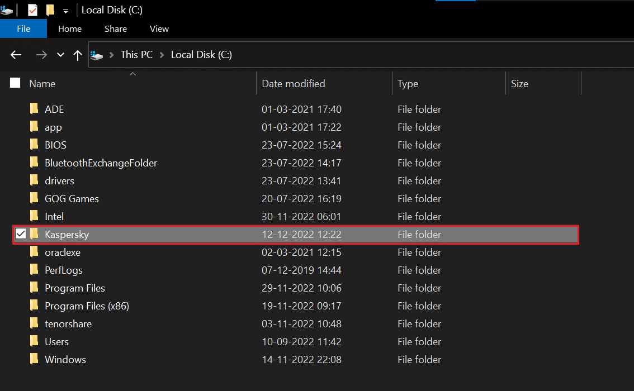Click the tenorshare folder icon
This screenshot has height=391, width=634.
point(34,323)
